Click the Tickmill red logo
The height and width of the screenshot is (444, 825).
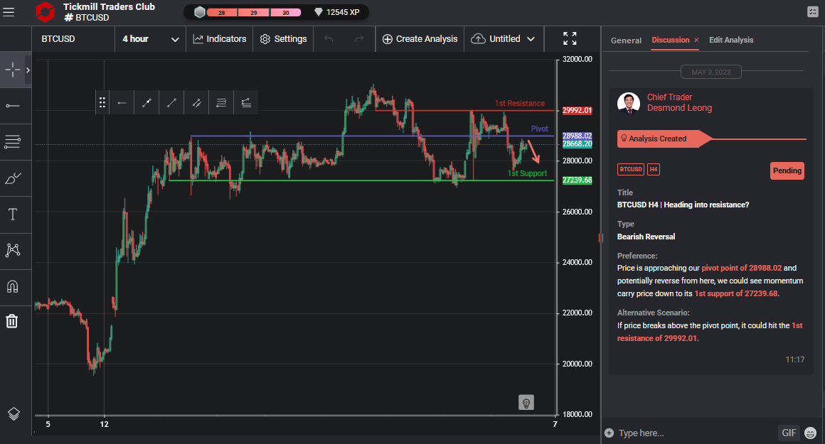point(45,11)
